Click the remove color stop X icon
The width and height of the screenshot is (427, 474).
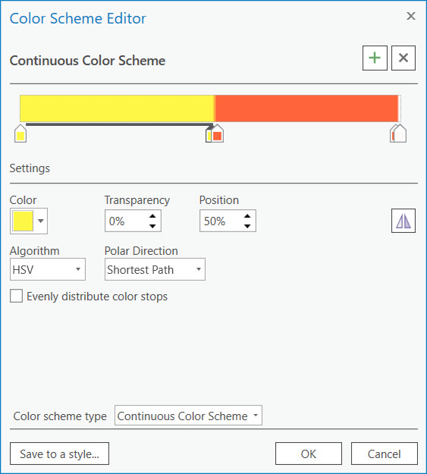[x=403, y=58]
